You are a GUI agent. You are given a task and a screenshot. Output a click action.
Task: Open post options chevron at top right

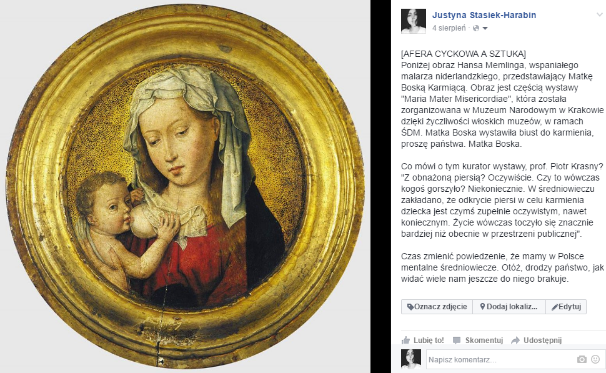click(599, 15)
